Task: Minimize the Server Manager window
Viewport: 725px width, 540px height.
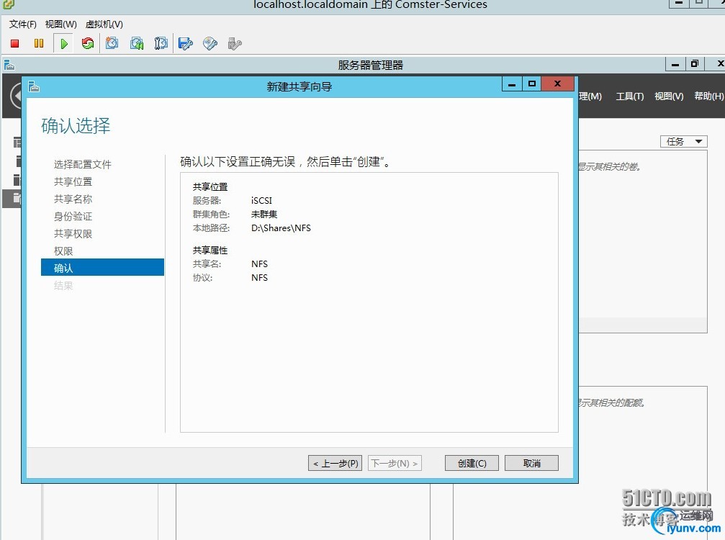Action: coord(675,64)
